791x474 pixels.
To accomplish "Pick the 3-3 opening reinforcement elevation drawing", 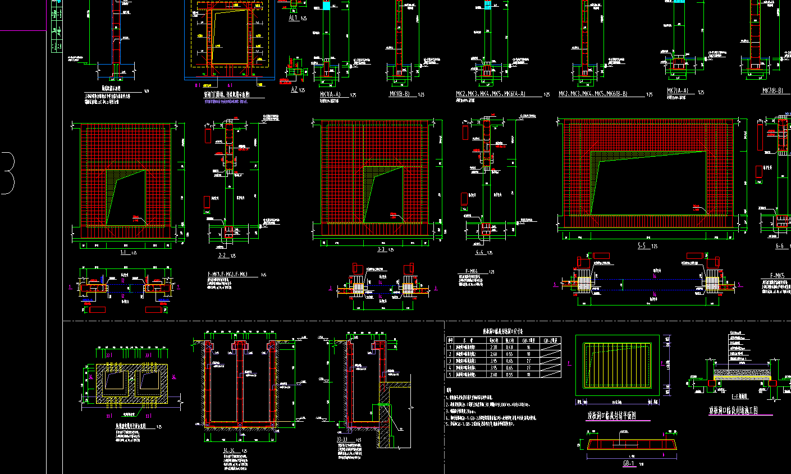I will pos(376,178).
